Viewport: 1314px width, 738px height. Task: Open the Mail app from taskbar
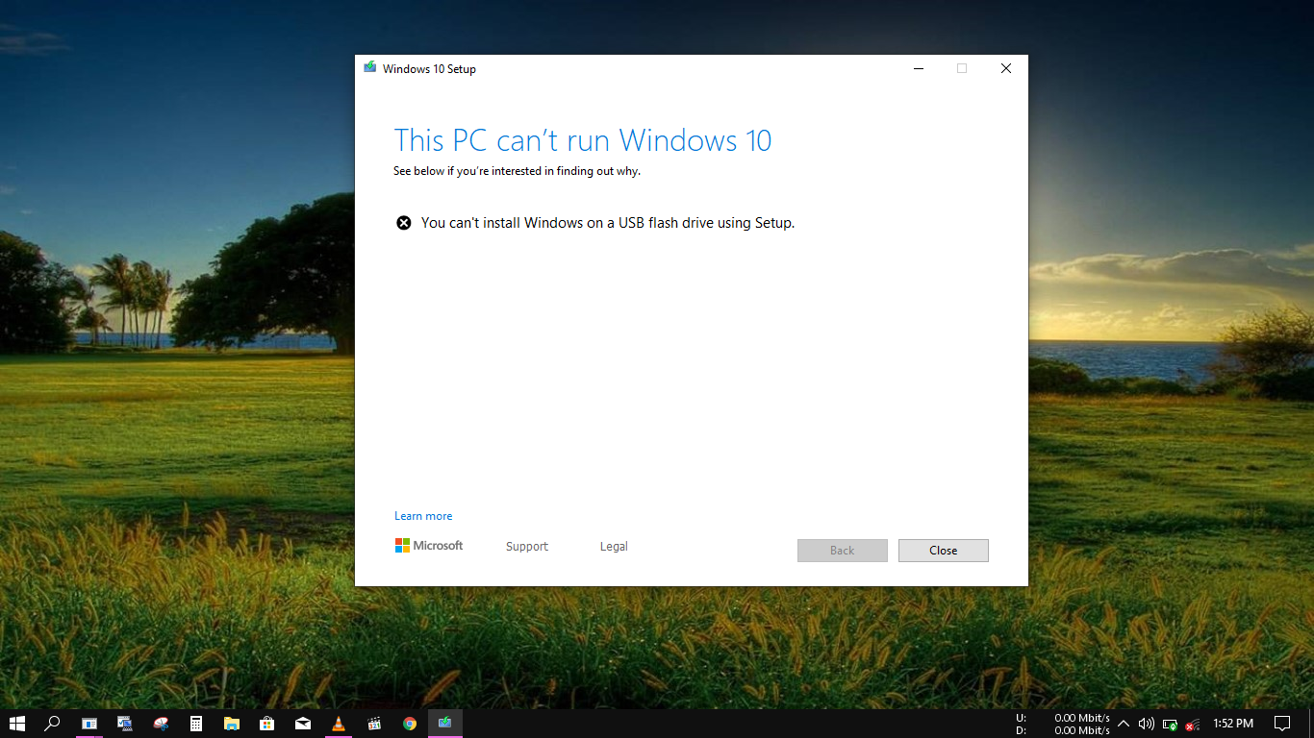[303, 724]
